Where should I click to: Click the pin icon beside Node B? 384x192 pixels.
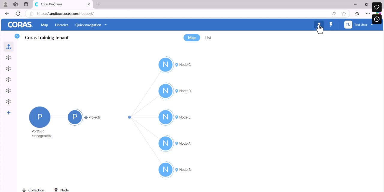pos(177,170)
